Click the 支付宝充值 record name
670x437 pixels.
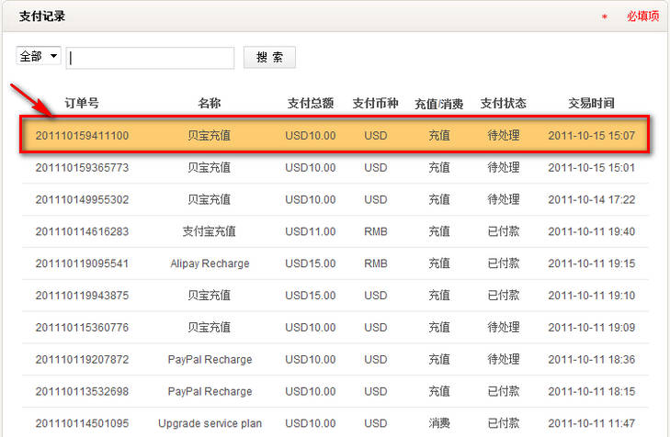[x=210, y=231]
